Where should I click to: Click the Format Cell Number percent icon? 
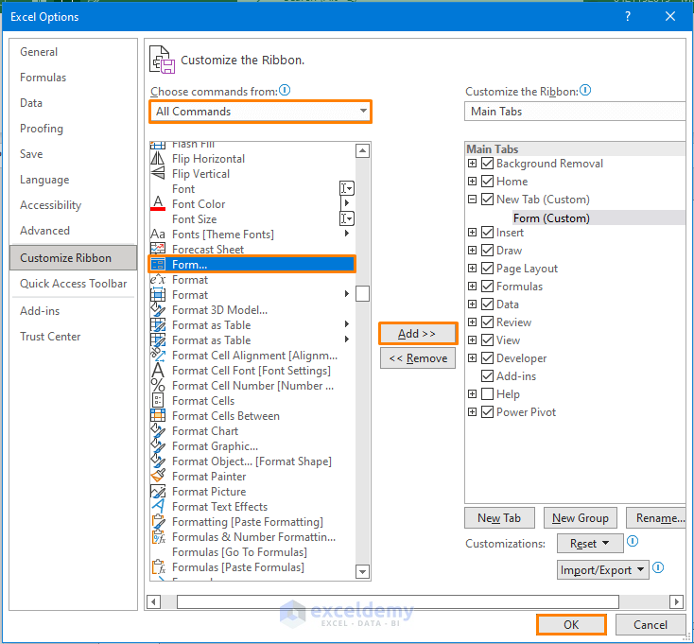158,385
